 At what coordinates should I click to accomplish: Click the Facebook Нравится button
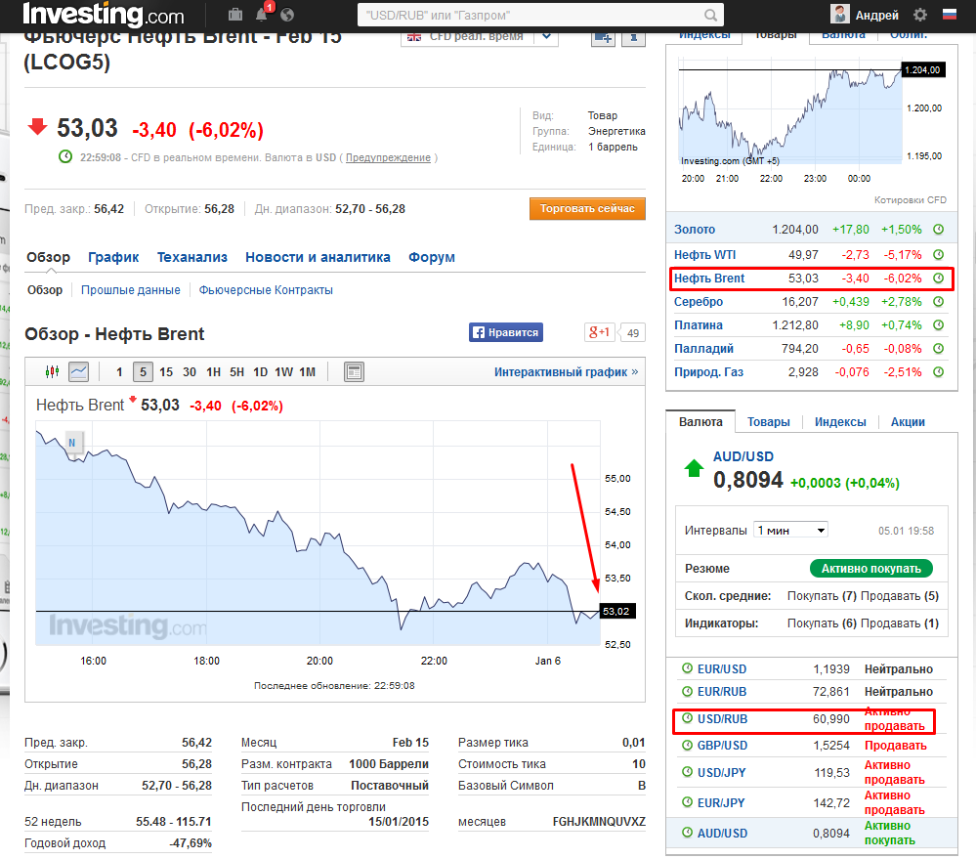[506, 332]
